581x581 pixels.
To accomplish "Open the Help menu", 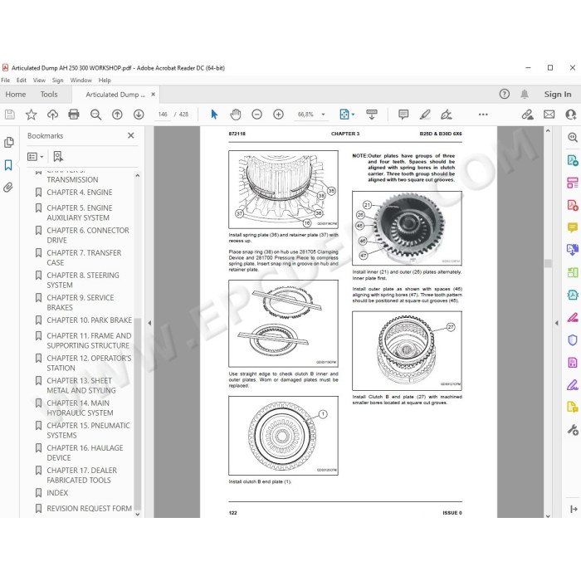I will [105, 80].
